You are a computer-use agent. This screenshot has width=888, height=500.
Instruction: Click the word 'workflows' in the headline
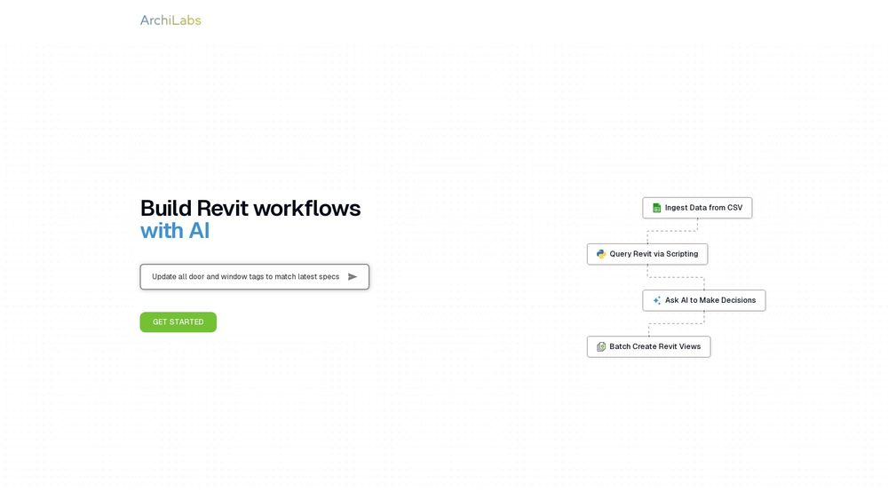(306, 209)
